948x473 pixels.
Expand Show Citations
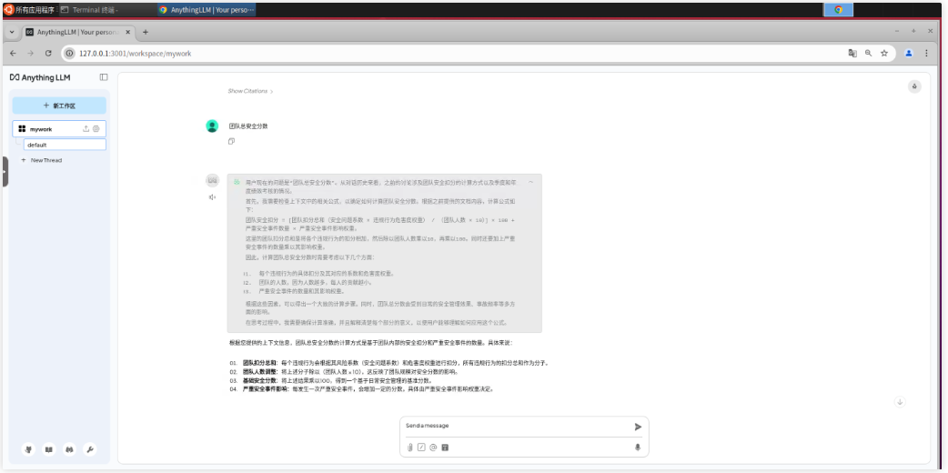(250, 91)
